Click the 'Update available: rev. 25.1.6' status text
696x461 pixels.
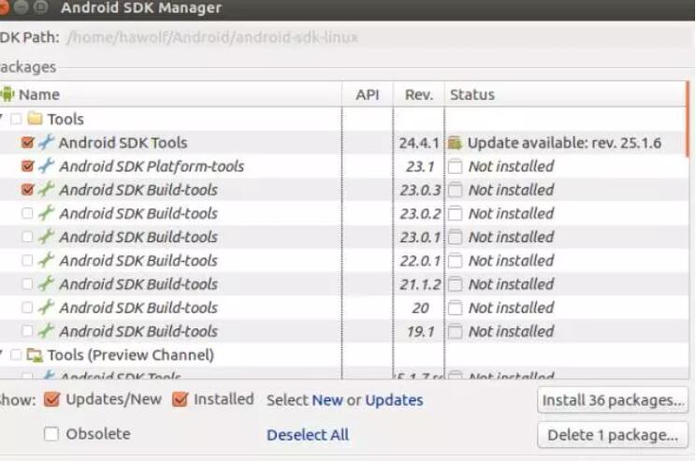[564, 142]
